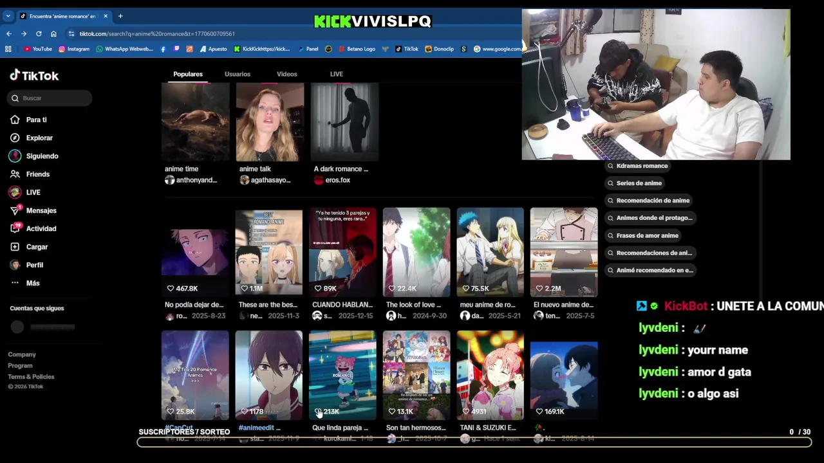
Task: Click the Buscar search field
Action: click(50, 98)
